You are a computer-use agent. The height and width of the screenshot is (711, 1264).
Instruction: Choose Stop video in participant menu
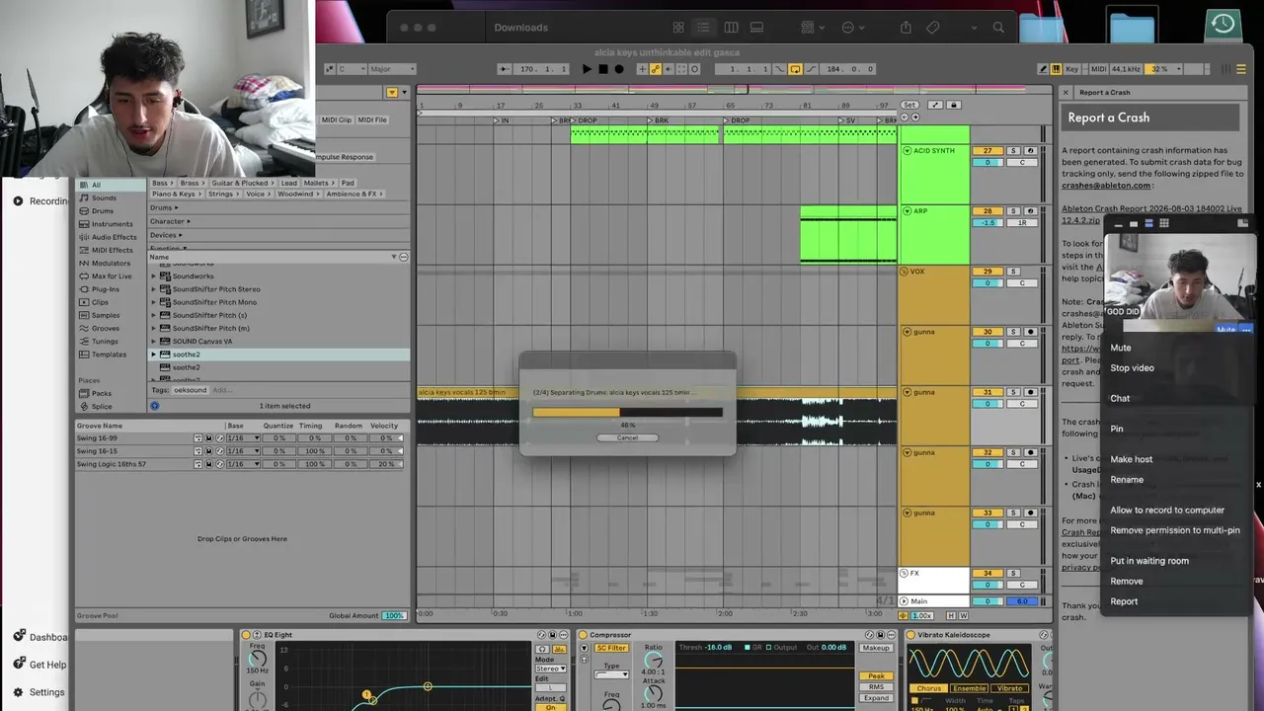(x=1132, y=368)
